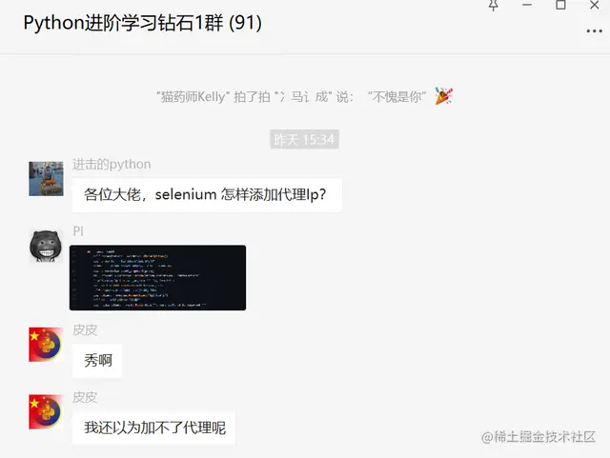
Task: Minimize the chat window
Action: point(527,5)
